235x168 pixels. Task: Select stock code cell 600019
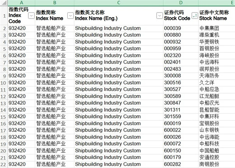click(181, 123)
